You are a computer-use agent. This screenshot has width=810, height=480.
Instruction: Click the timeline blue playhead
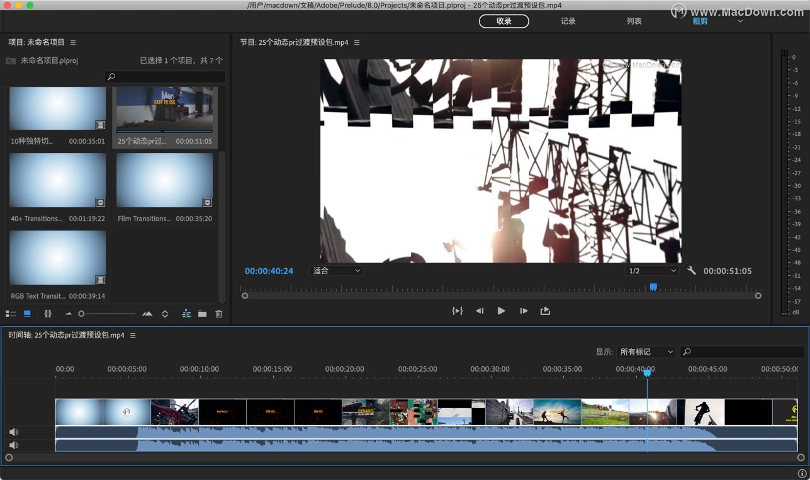pyautogui.click(x=647, y=374)
